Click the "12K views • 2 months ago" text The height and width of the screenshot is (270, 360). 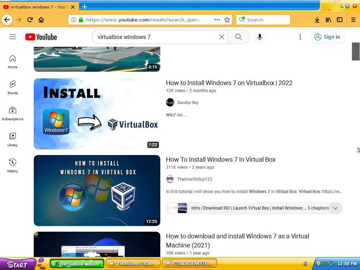191,91
